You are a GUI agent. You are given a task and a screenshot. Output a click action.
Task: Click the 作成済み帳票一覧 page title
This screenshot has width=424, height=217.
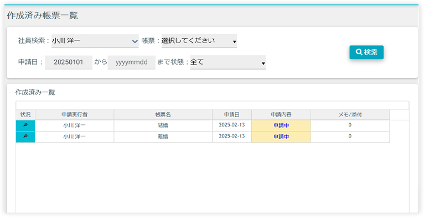point(43,15)
